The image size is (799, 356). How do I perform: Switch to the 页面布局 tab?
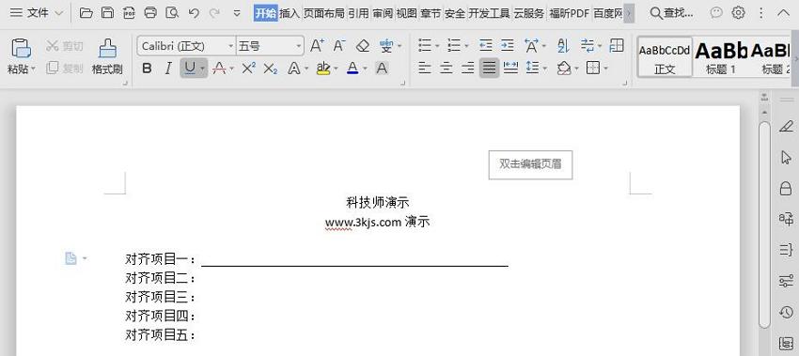point(324,14)
